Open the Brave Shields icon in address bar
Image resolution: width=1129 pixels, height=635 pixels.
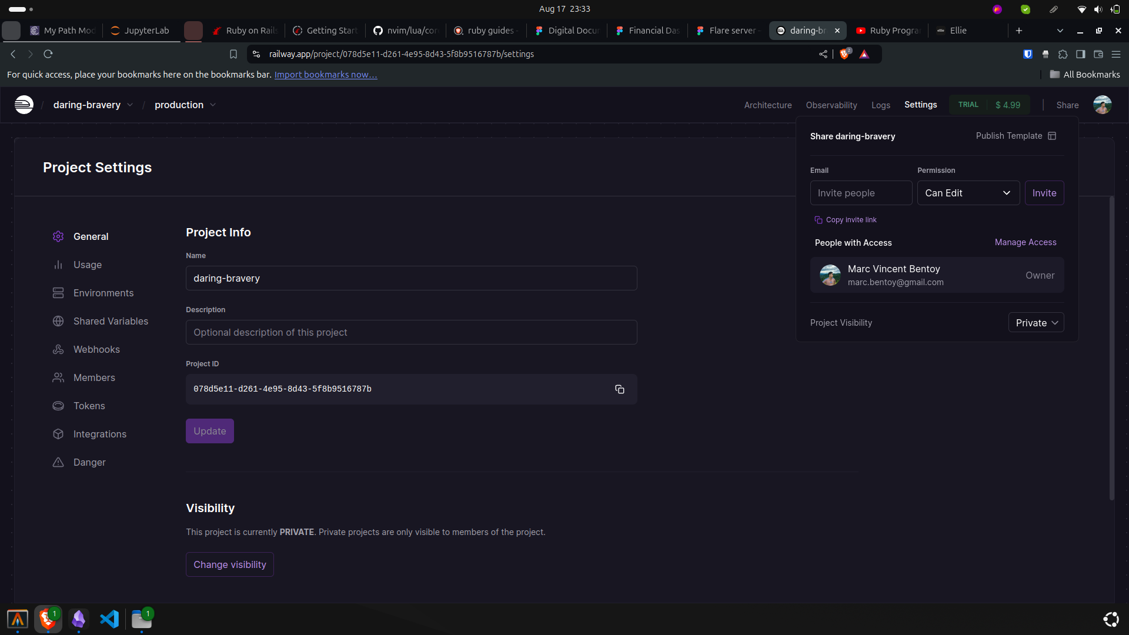pyautogui.click(x=845, y=54)
